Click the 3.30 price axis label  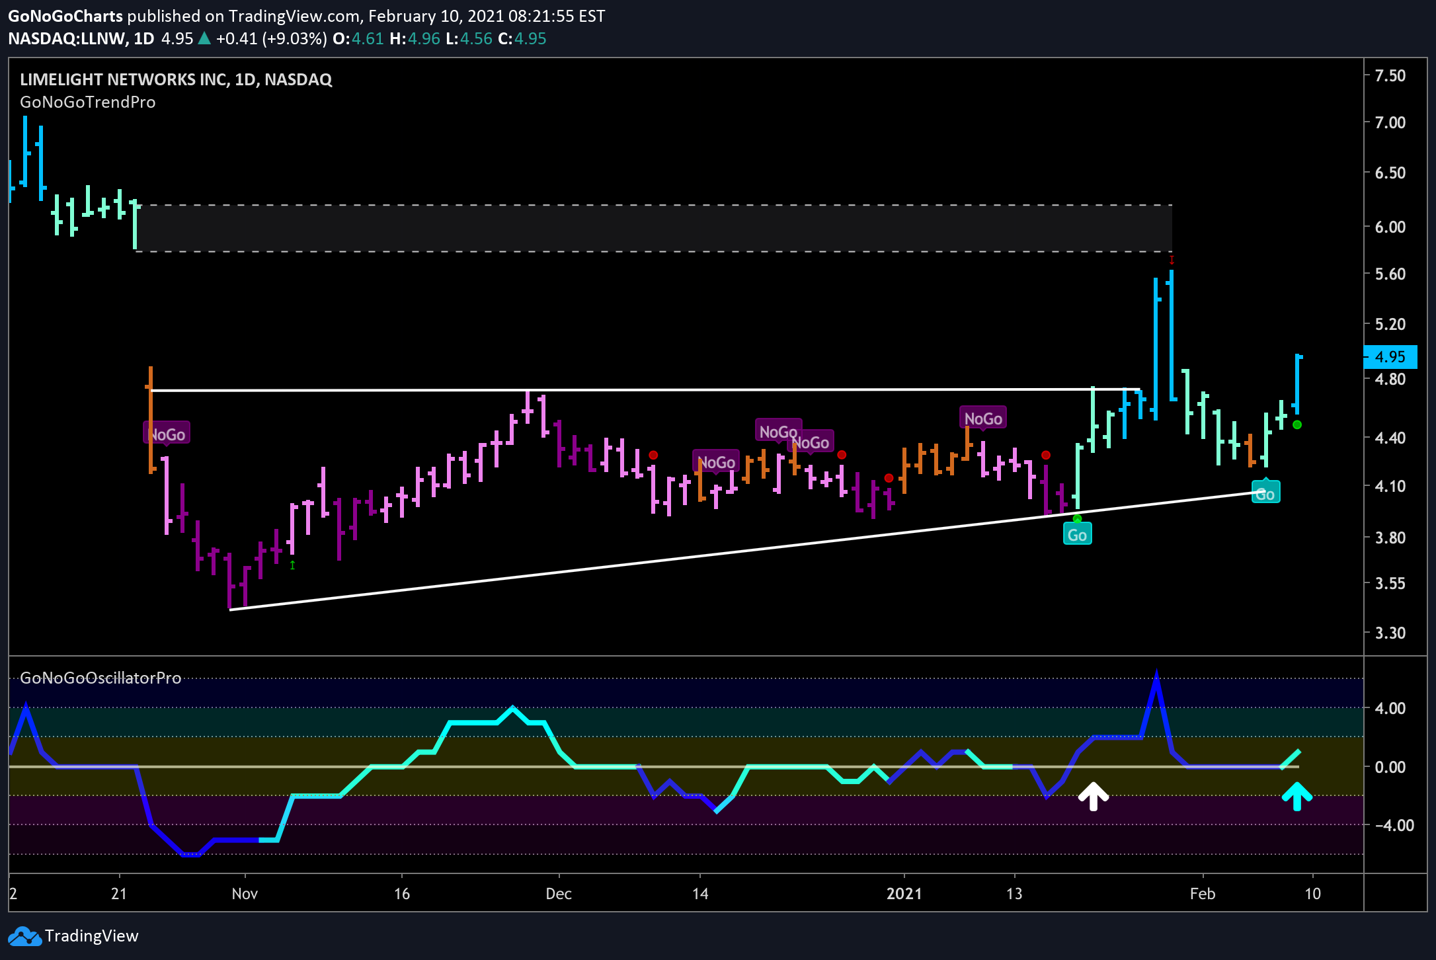coord(1390,633)
